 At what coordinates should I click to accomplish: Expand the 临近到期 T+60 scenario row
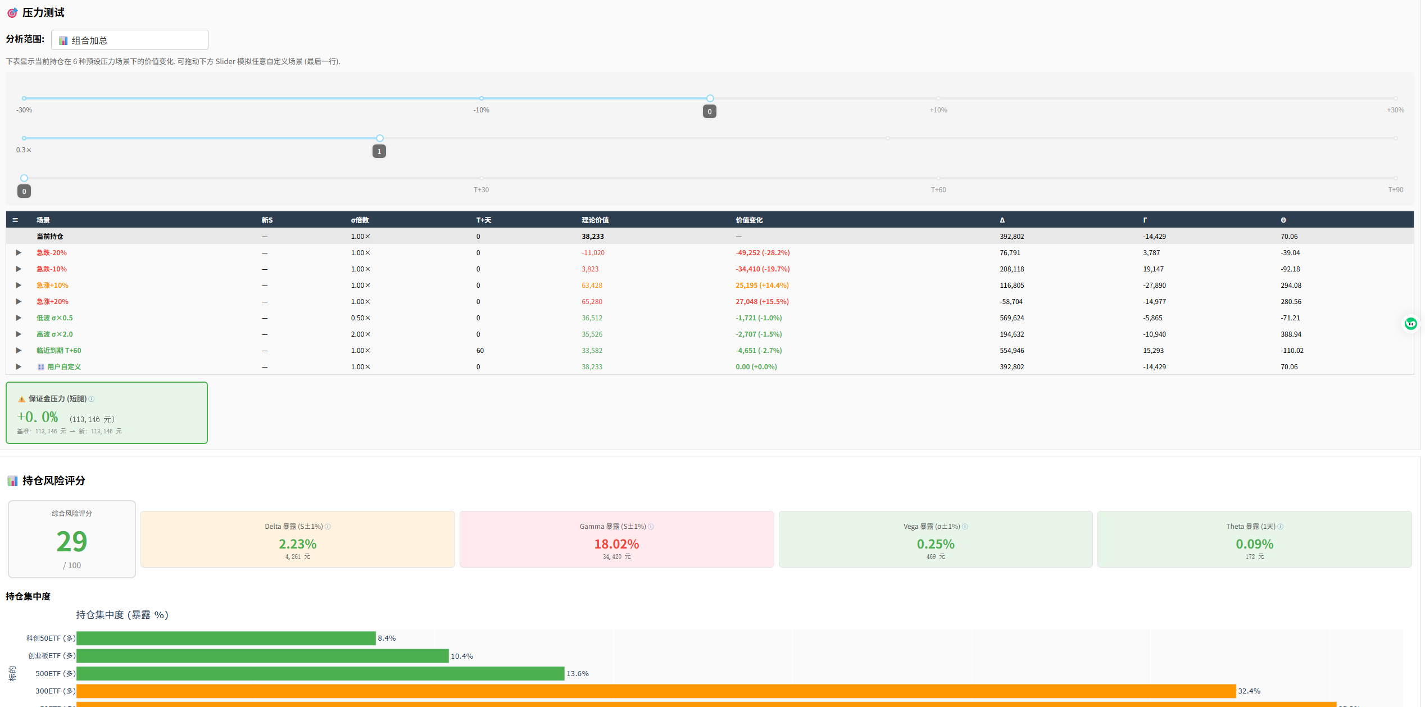pyautogui.click(x=19, y=351)
